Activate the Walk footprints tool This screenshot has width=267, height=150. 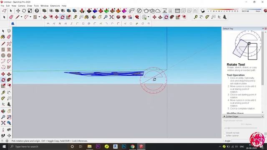tap(3, 135)
